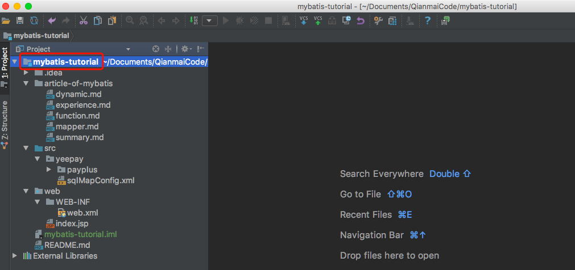575x270 pixels.
Task: Click the Run with Coverage icon
Action: point(254,21)
